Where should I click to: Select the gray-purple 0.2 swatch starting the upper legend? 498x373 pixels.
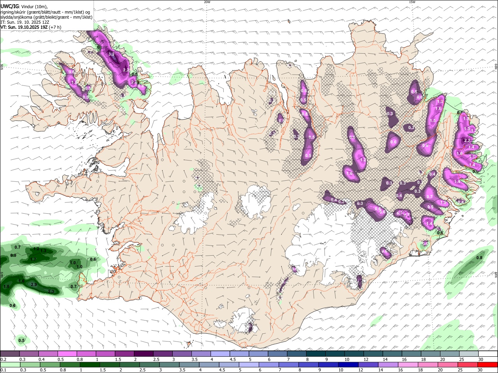point(10,354)
